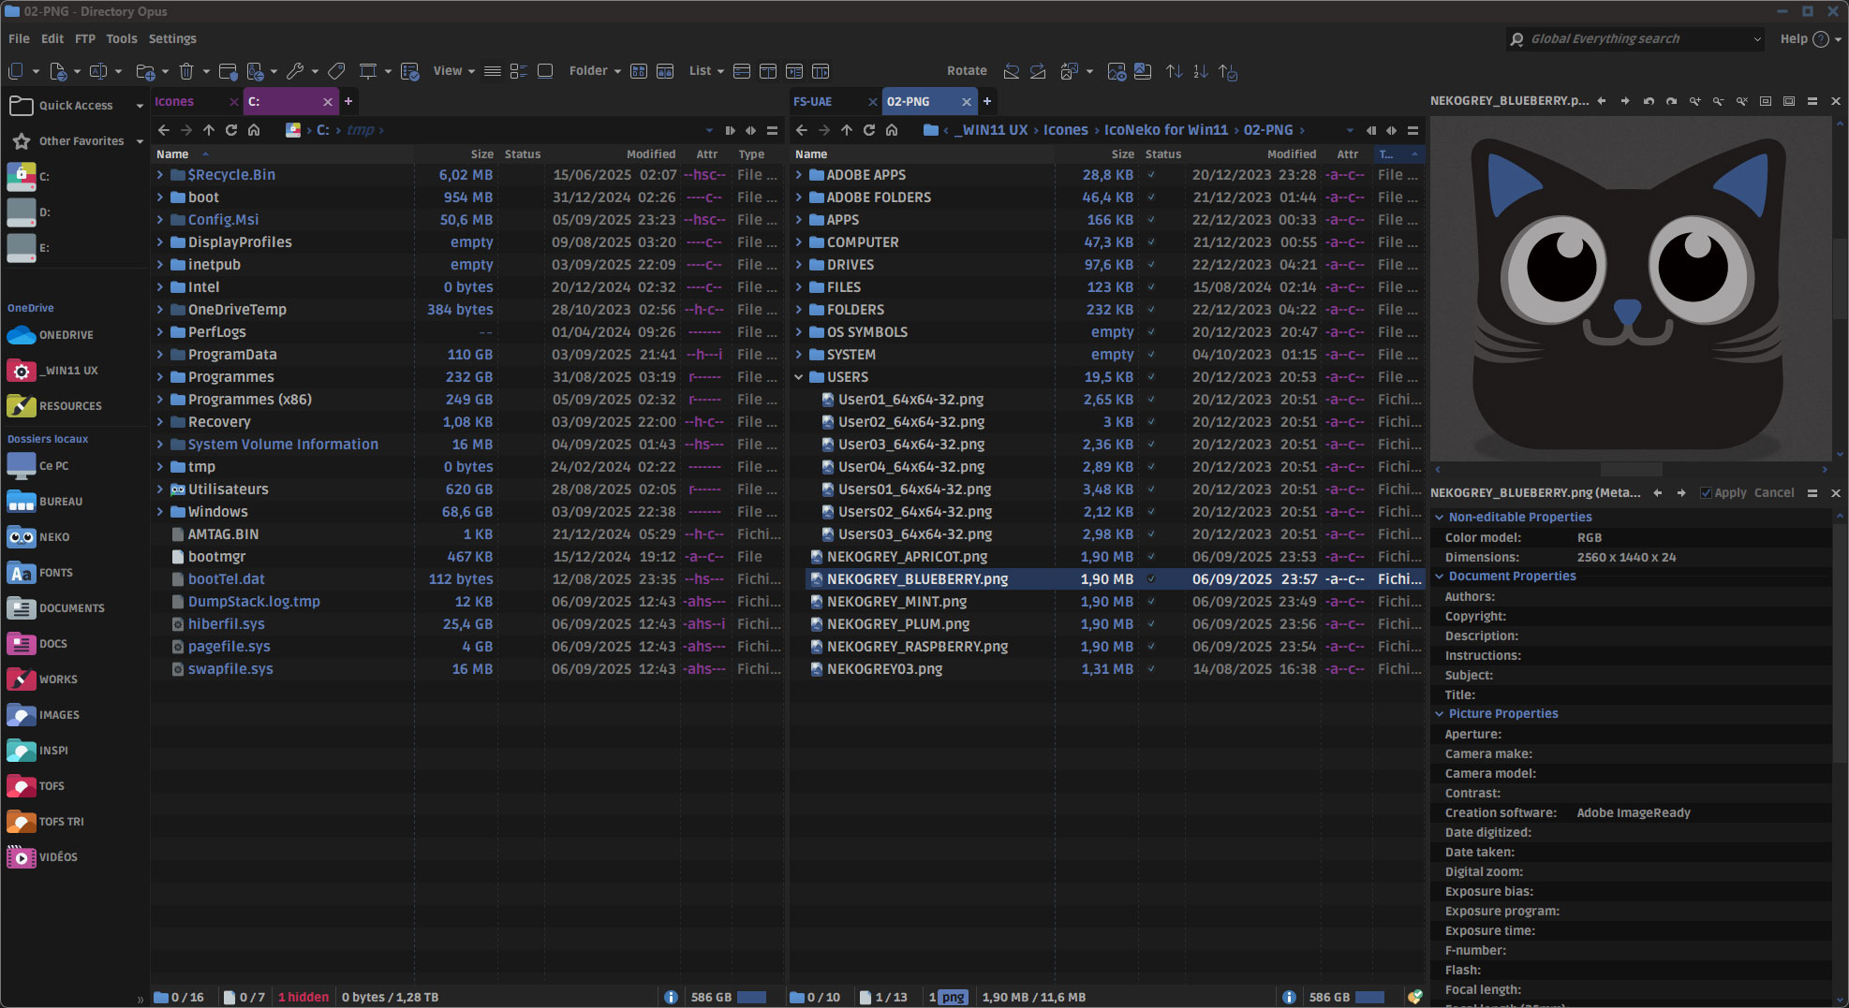Toggle the Apply checkbox in metadata panel
The width and height of the screenshot is (1849, 1008).
tap(1706, 493)
